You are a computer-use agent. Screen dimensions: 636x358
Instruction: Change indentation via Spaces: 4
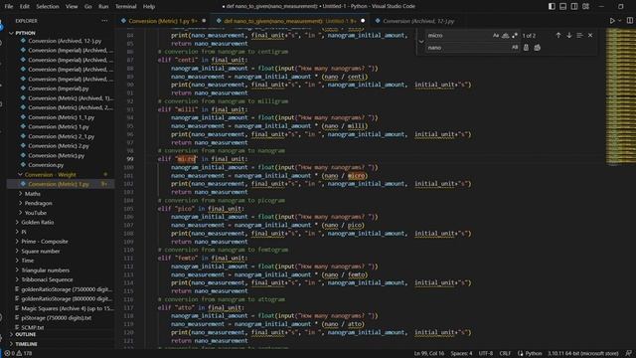click(461, 353)
